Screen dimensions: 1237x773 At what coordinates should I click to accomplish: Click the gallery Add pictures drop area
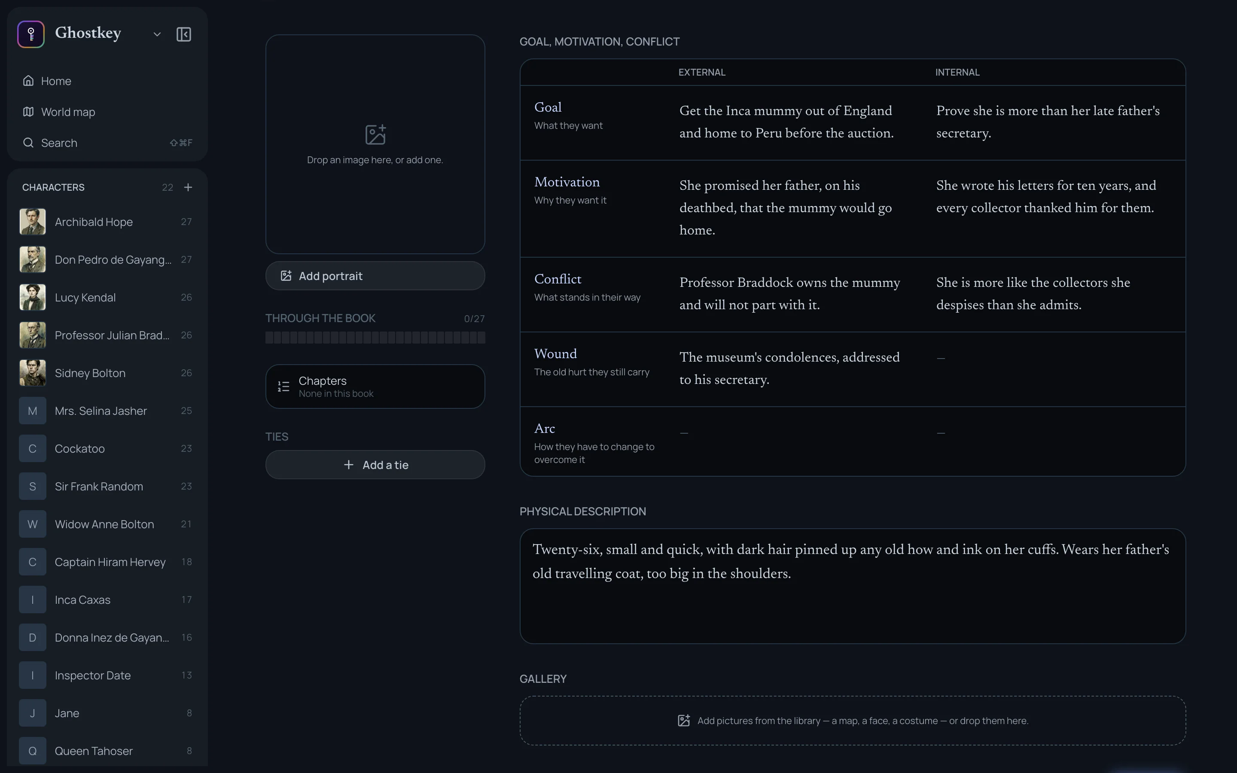click(853, 720)
